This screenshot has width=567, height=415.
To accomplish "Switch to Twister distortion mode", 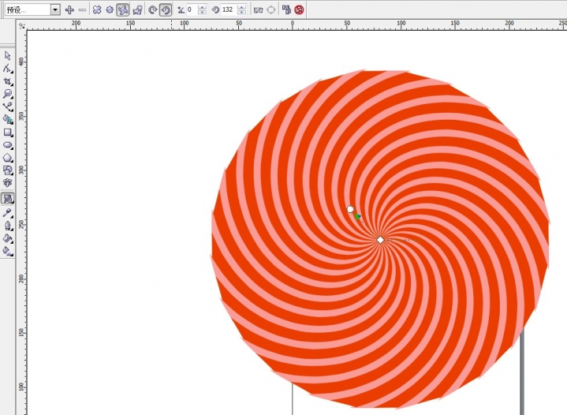I will pos(123,9).
